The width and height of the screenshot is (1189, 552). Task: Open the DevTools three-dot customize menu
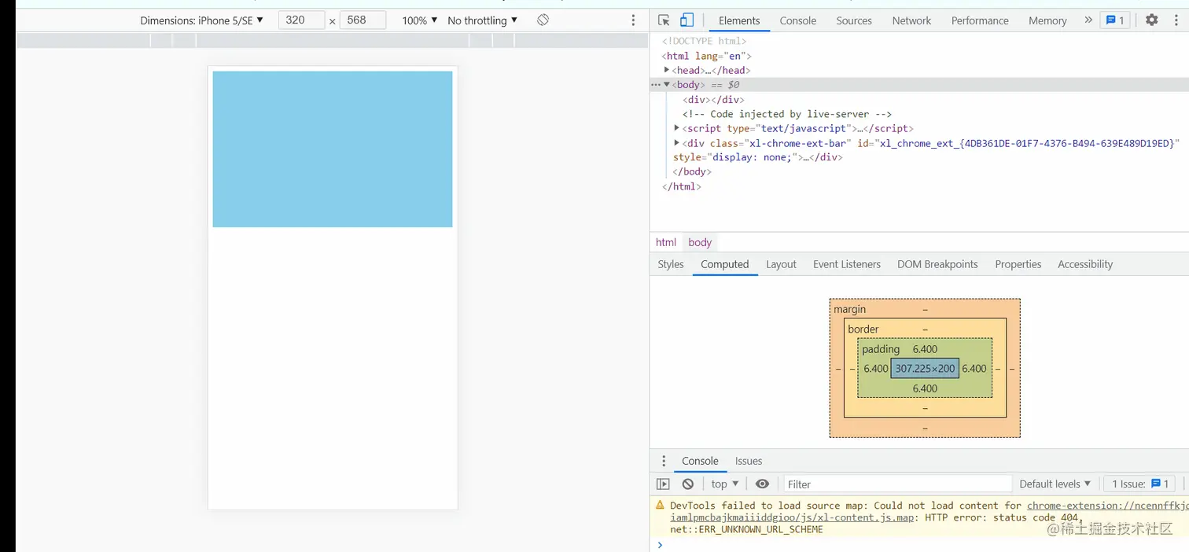click(1176, 20)
